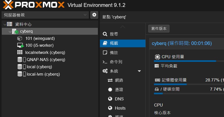Image resolution: width=224 pixels, height=117 pixels.
Task: Select local (cyberq) storage
Action: pyautogui.click(x=39, y=67)
